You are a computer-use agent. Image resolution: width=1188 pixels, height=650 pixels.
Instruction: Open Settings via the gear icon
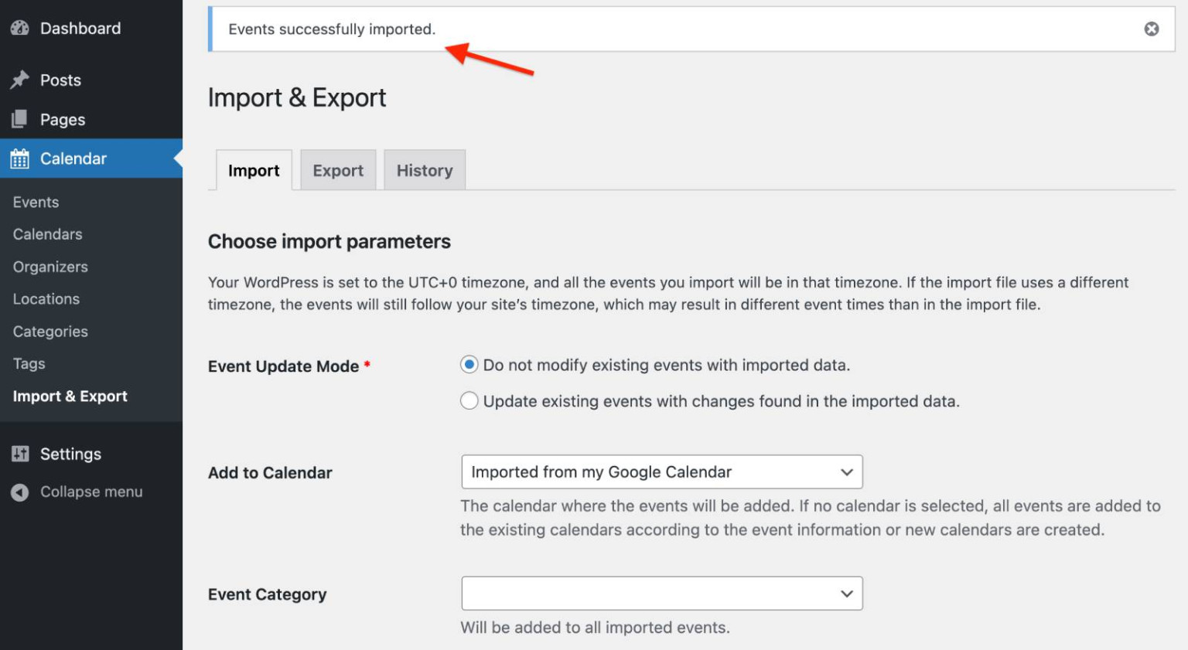19,454
